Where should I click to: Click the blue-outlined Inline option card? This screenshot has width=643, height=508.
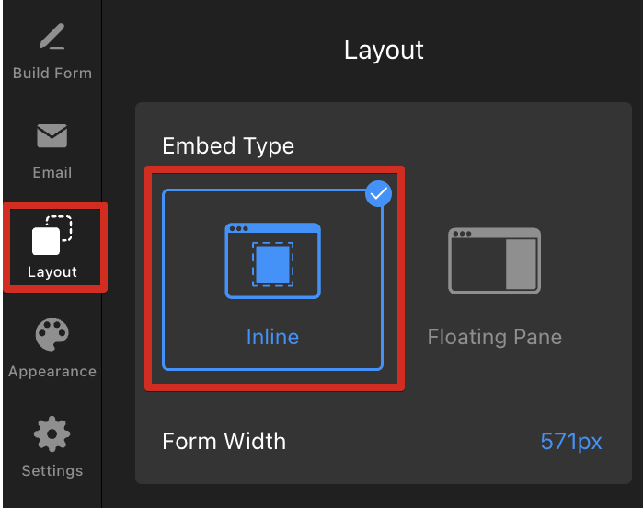(272, 280)
